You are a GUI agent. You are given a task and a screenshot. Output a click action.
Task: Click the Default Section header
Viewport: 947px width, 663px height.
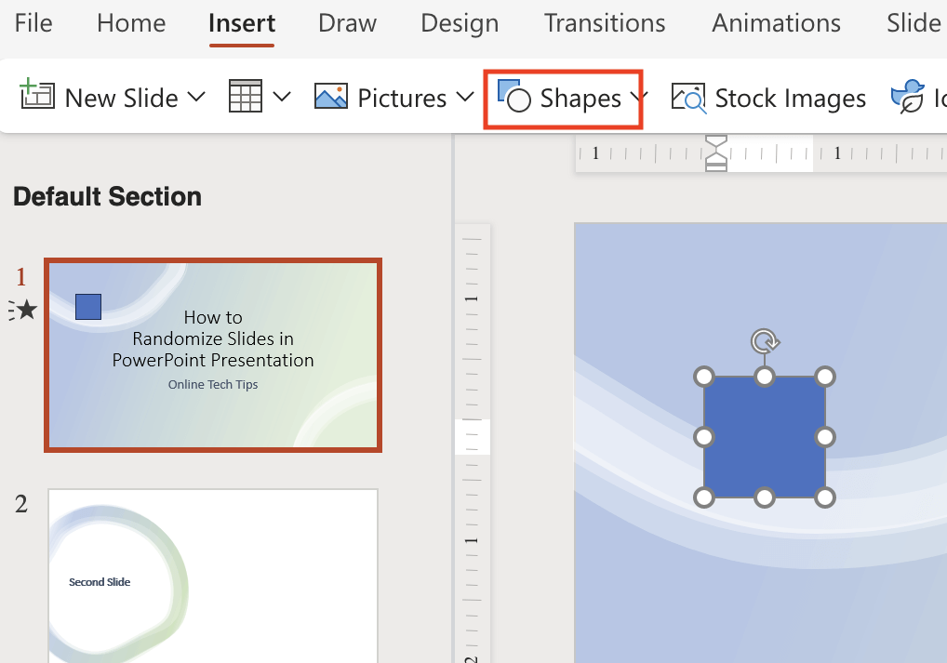pyautogui.click(x=107, y=196)
